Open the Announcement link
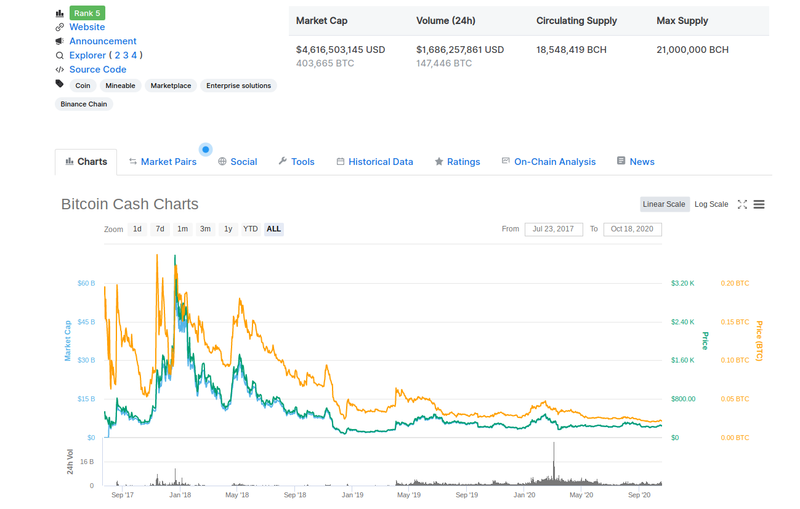 click(103, 41)
